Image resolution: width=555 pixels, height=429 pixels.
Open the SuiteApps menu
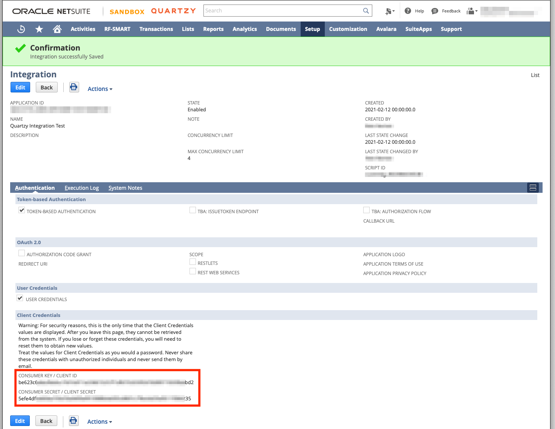(x=419, y=29)
